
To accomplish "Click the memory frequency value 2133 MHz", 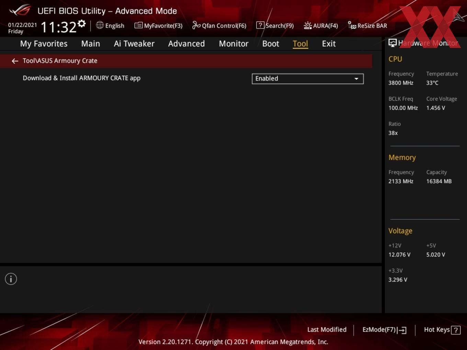I will tap(401, 181).
